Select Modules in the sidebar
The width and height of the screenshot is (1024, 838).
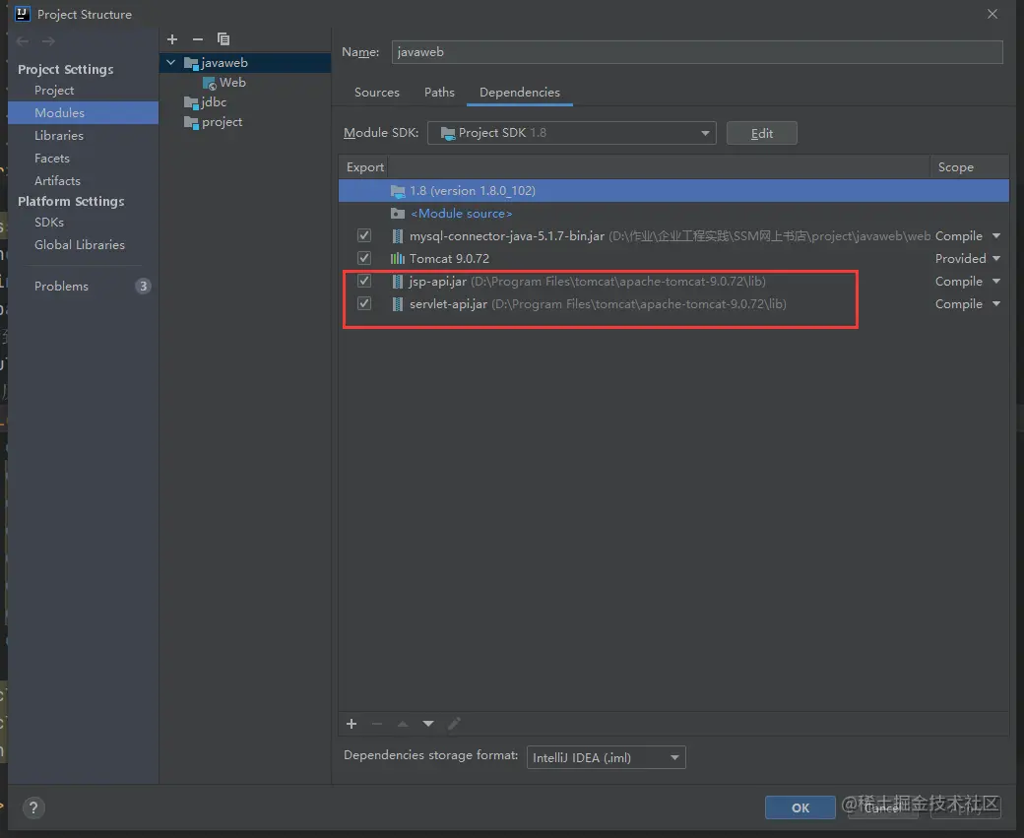coord(83,113)
